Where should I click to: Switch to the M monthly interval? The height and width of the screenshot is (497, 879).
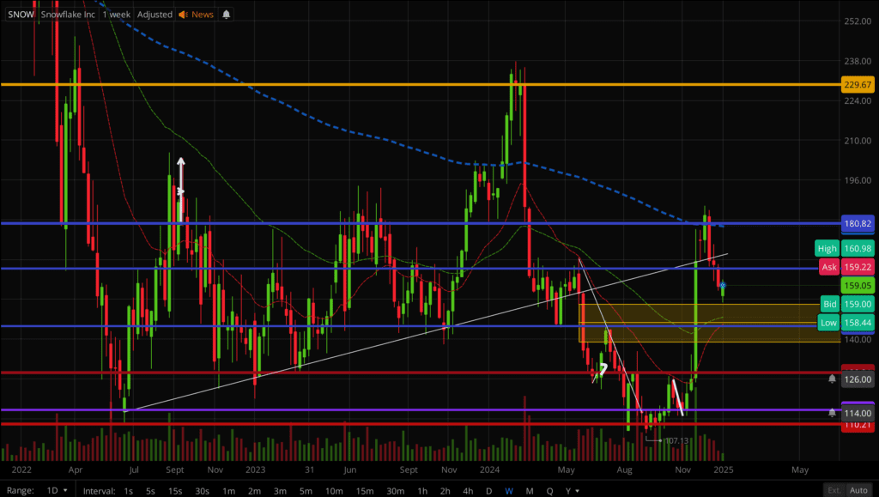click(x=530, y=490)
